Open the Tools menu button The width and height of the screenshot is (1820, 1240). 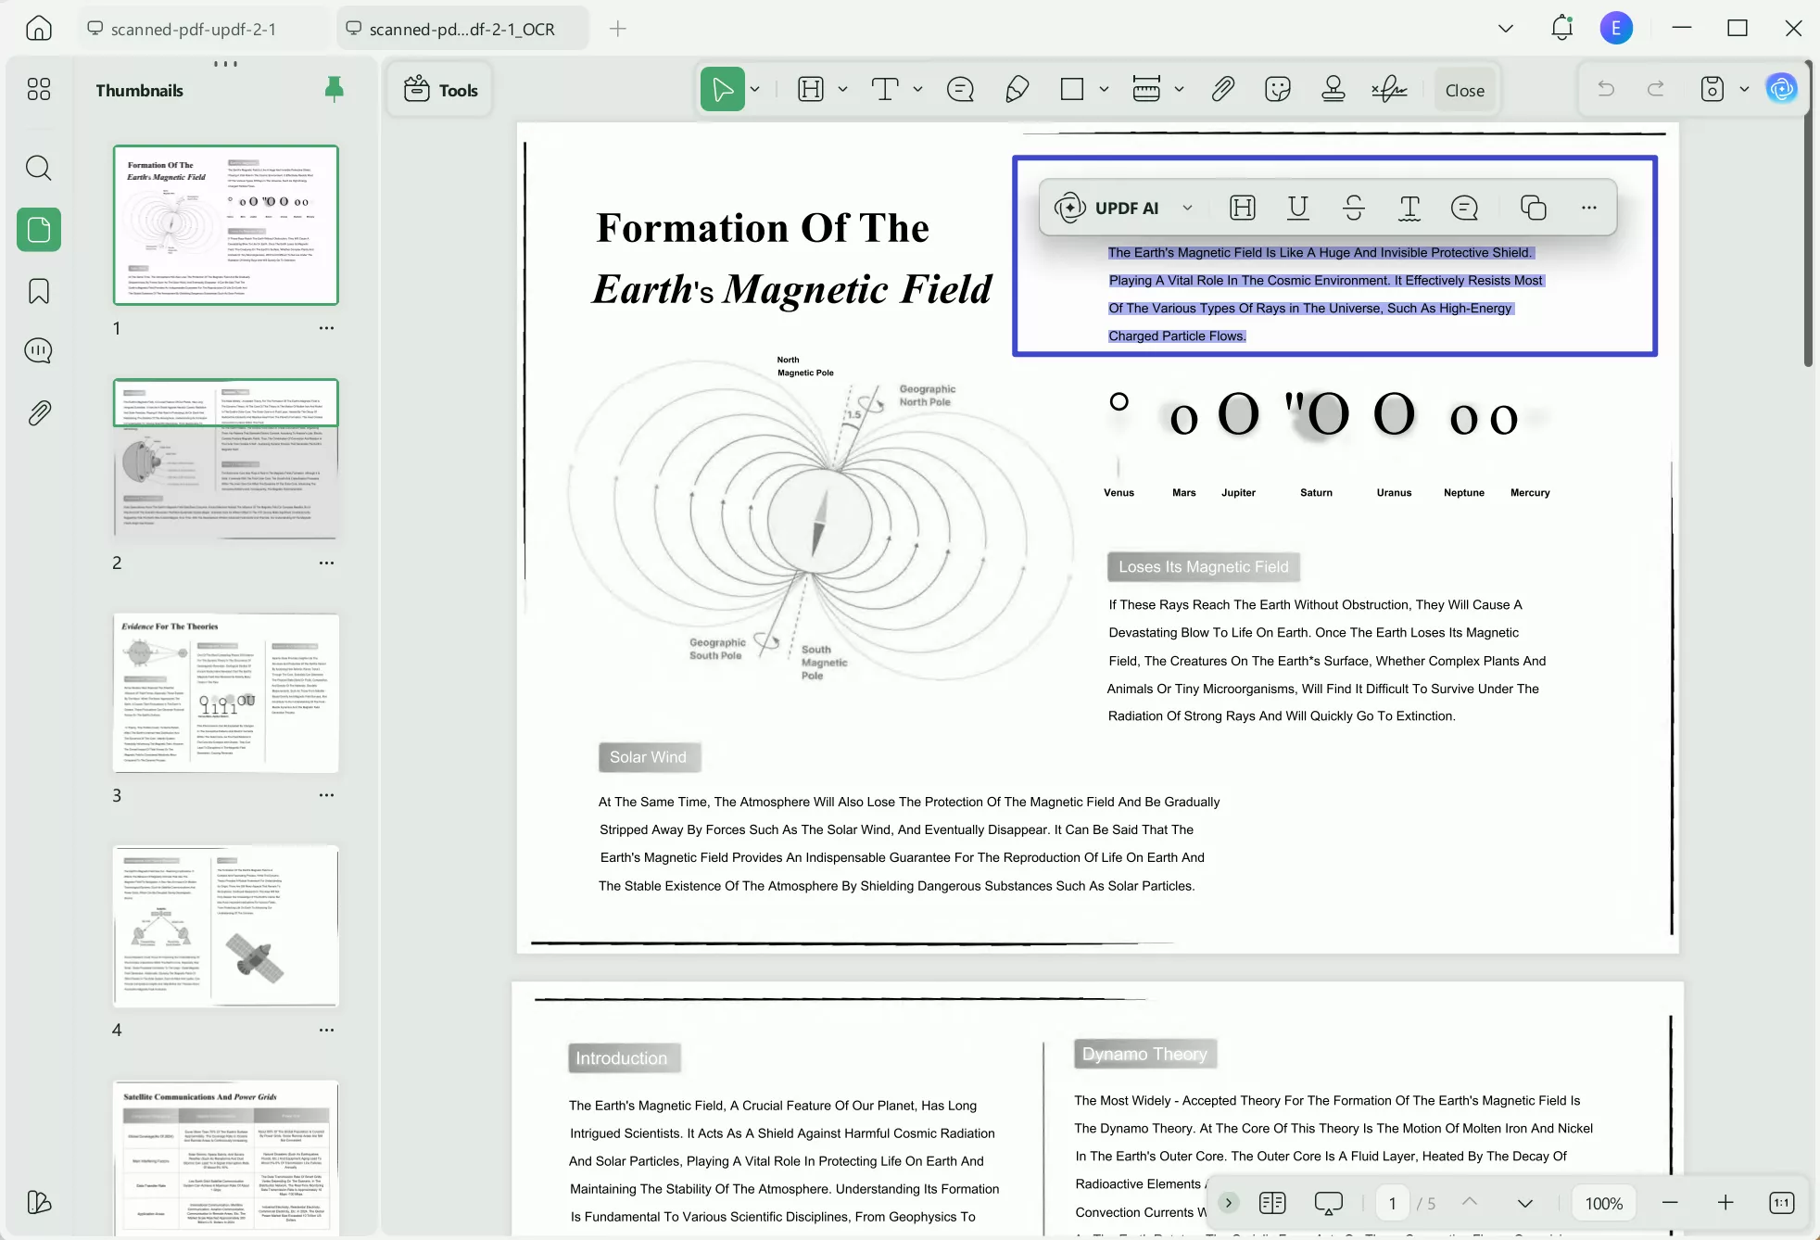(x=441, y=90)
